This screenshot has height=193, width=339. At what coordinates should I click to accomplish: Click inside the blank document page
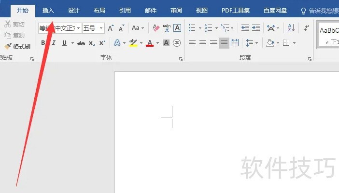tap(226, 132)
